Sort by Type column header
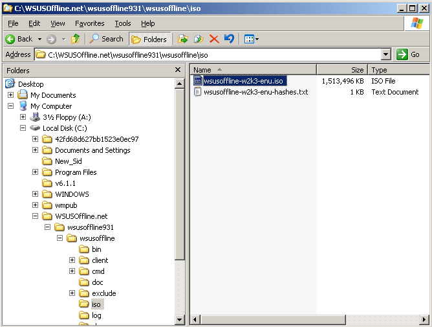This screenshot has width=432, height=327. pos(398,70)
